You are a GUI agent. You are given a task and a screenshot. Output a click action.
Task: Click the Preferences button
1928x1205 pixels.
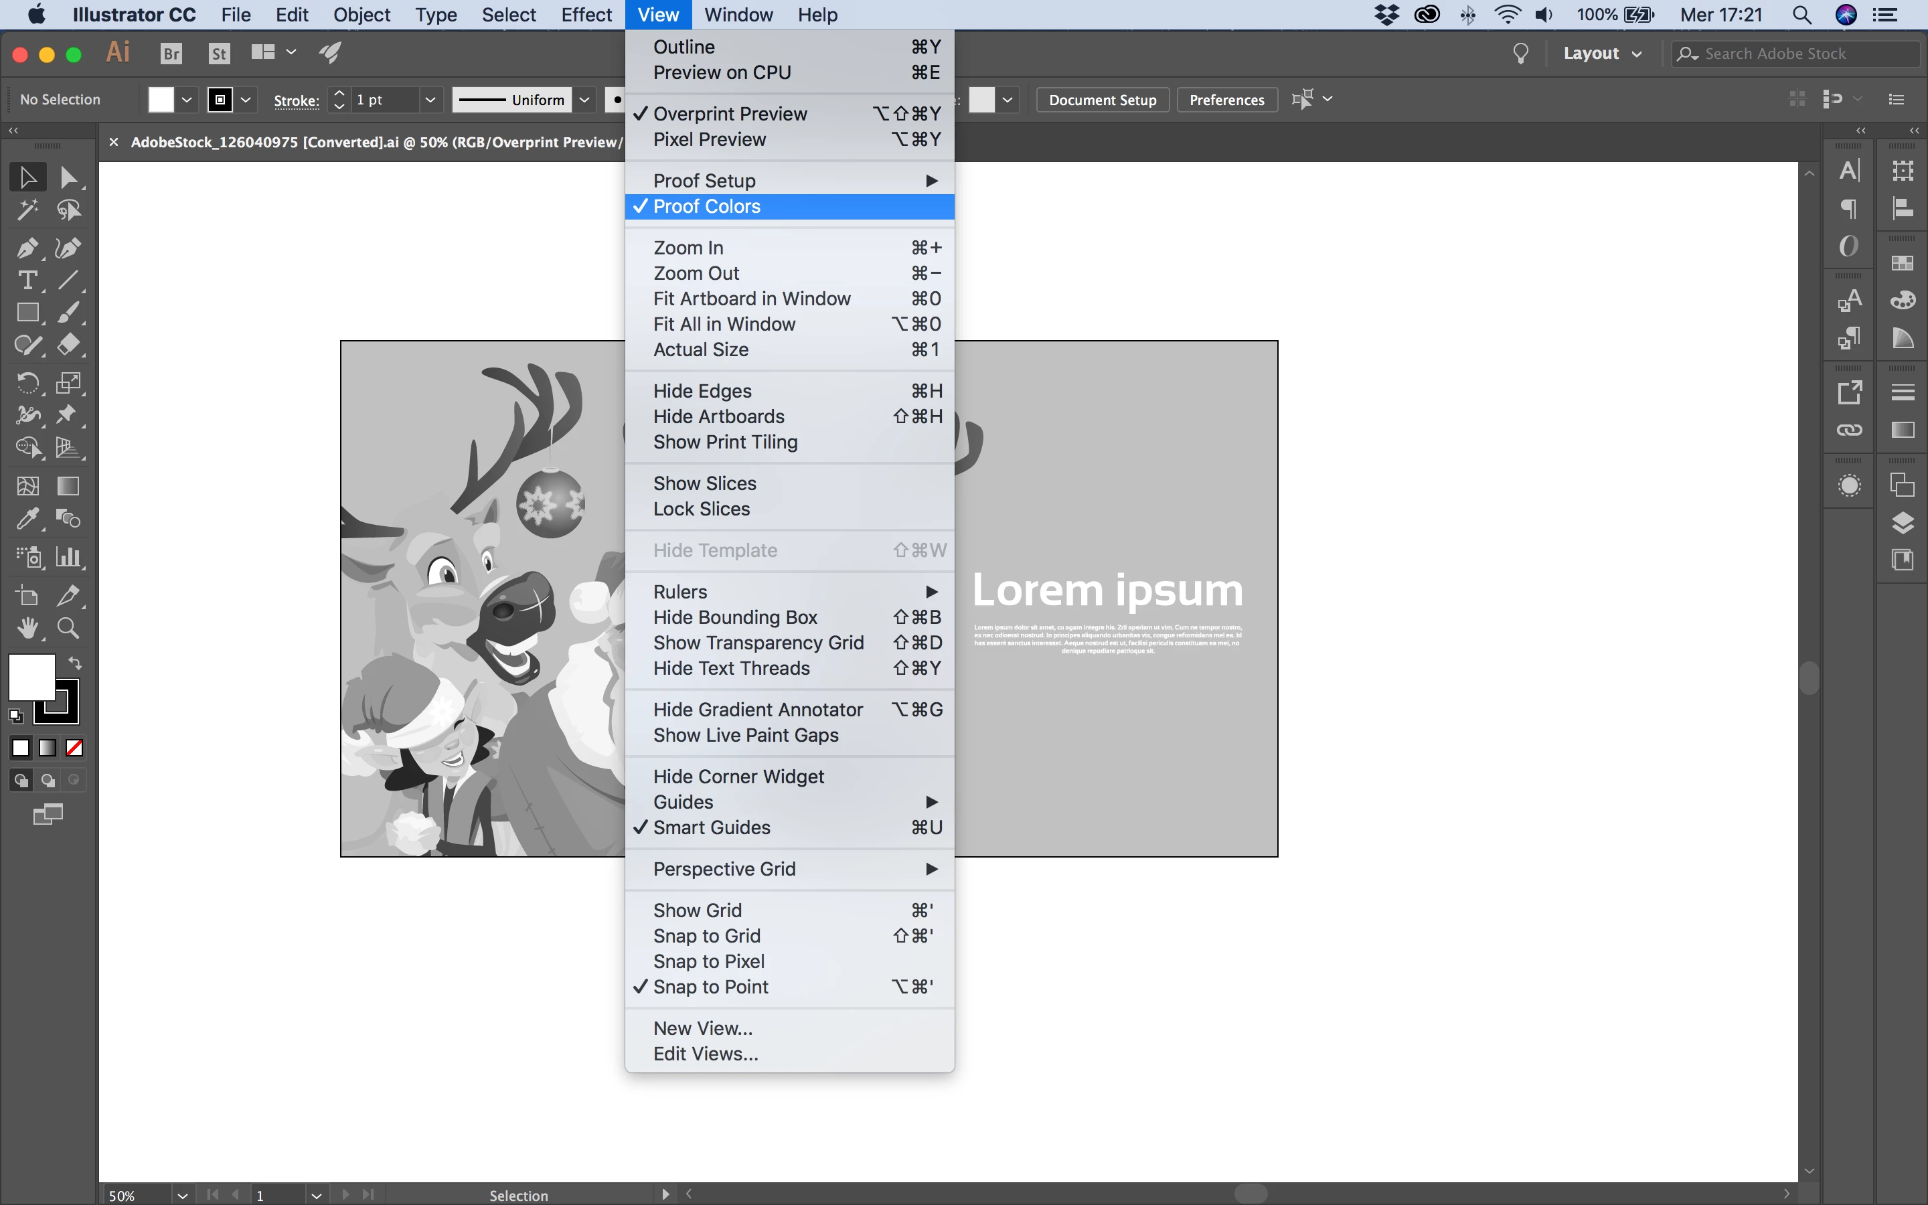pos(1226,100)
